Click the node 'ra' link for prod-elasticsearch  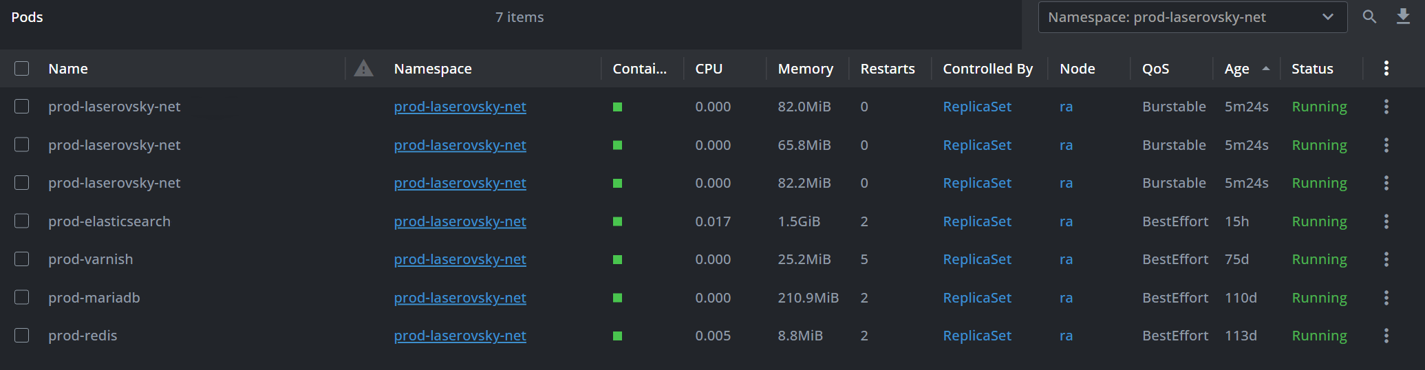1066,221
